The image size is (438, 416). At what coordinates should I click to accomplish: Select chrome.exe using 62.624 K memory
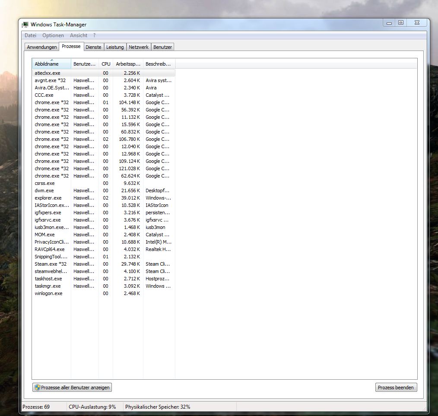click(x=104, y=176)
